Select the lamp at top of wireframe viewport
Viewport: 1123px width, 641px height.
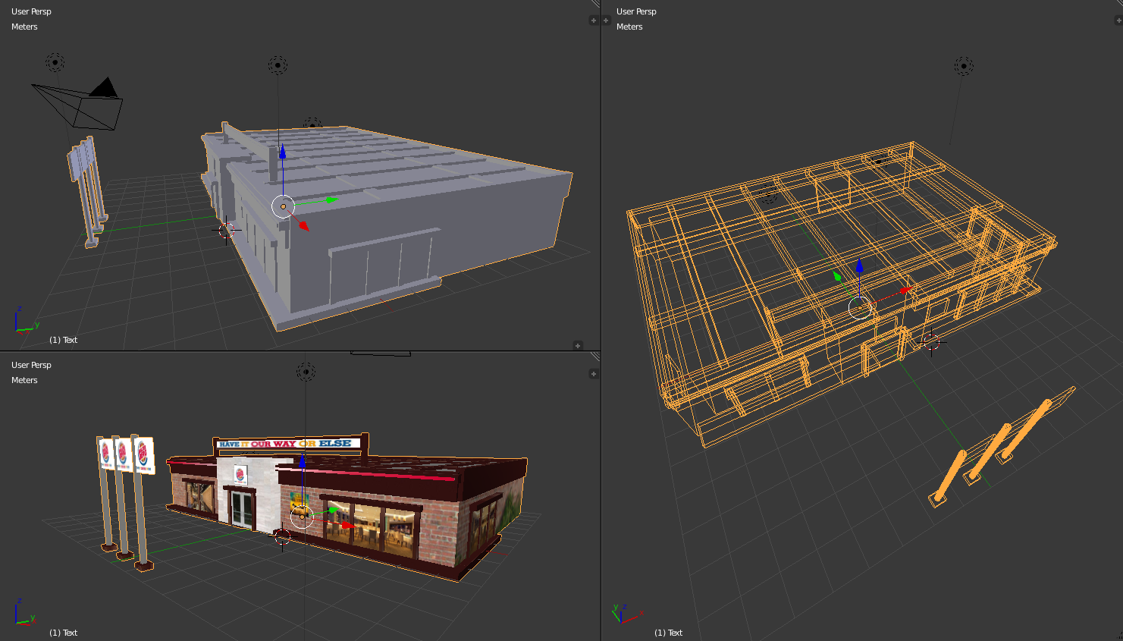click(963, 66)
